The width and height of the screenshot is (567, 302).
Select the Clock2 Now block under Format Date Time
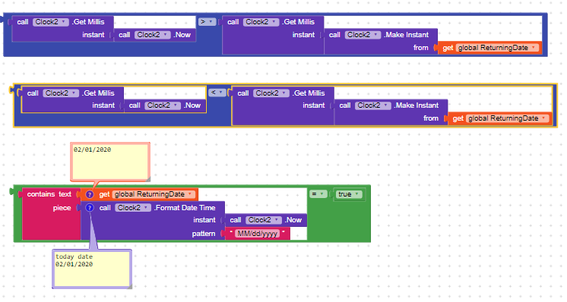click(x=265, y=220)
